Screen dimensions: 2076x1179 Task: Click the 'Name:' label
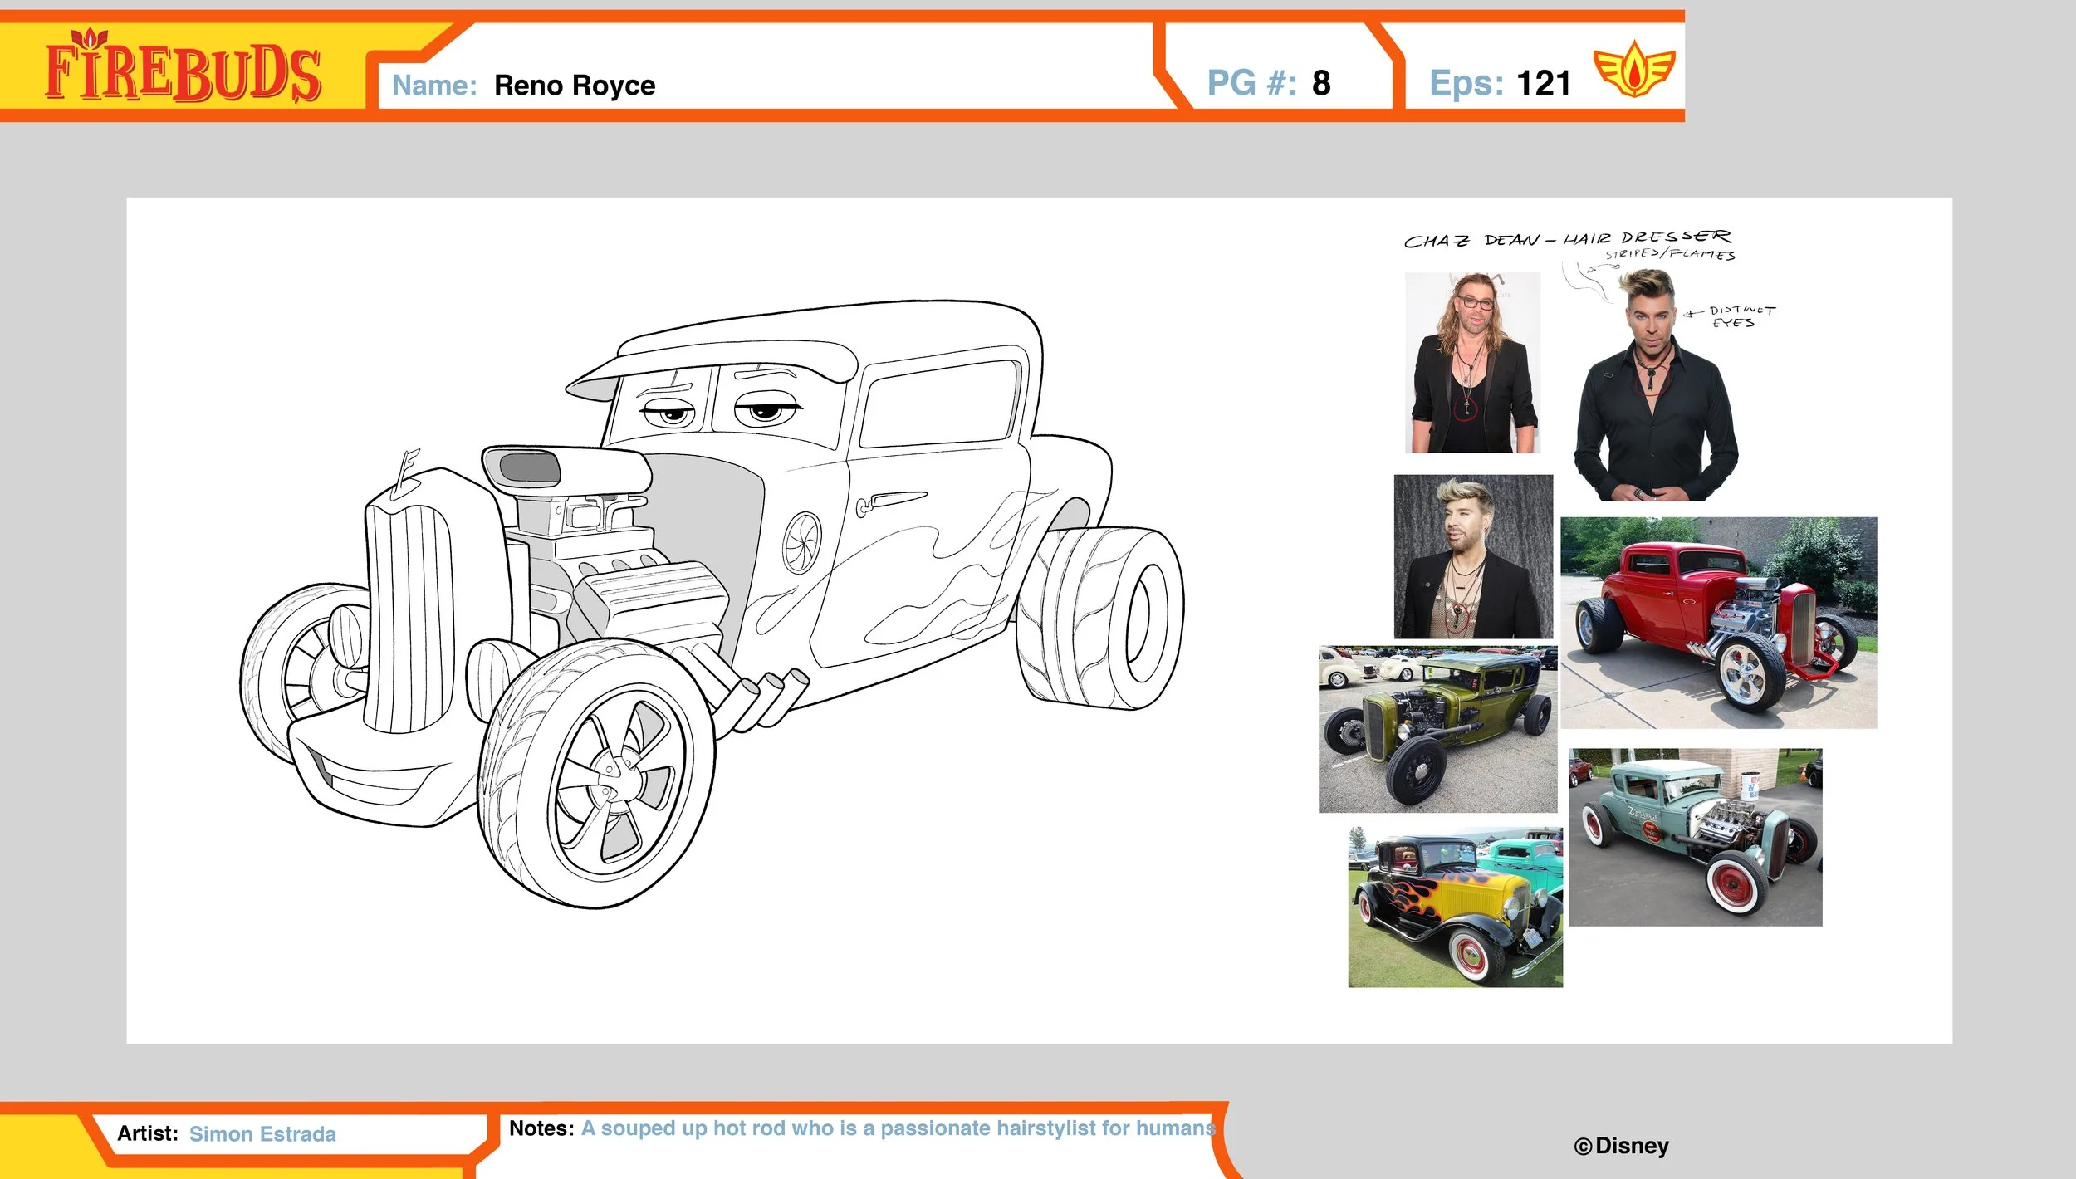pyautogui.click(x=434, y=86)
